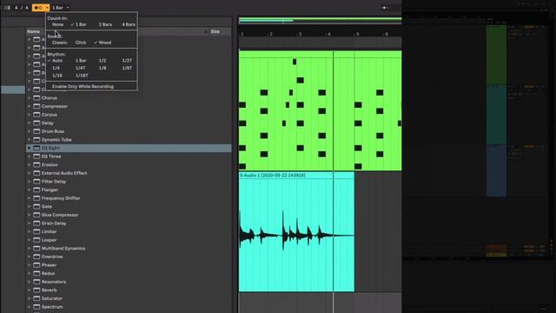Enable Only While Recording option
Viewport: 556px width, 313px height.
tap(83, 87)
